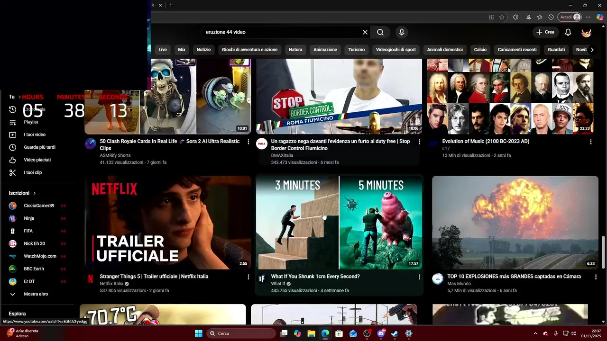The height and width of the screenshot is (341, 607).
Task: Click the Windows taskbar Cerca search box
Action: (241, 333)
